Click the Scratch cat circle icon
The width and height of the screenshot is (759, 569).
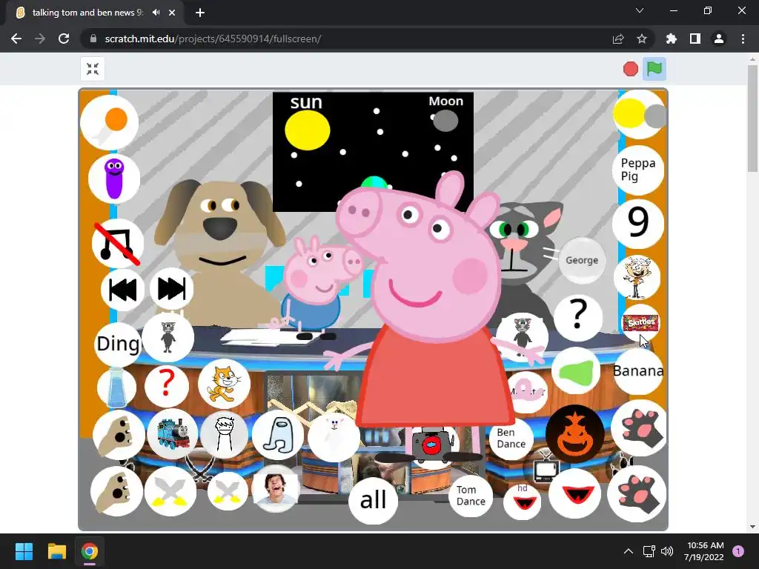pos(224,385)
